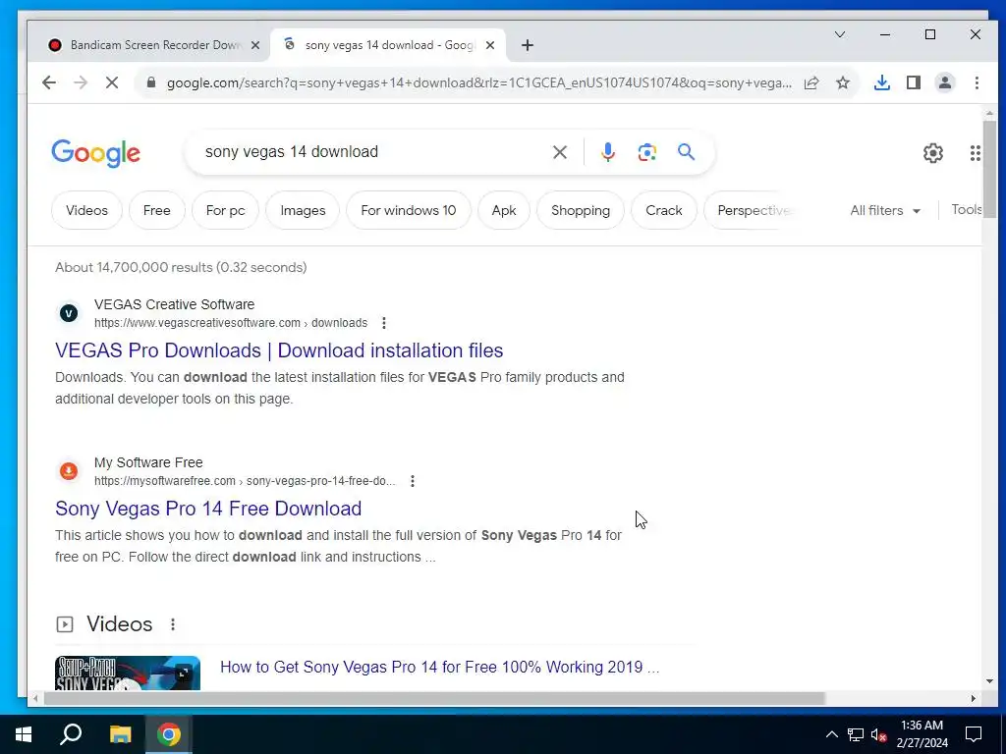Viewport: 1006px width, 754px height.
Task: Select the sony vegas 14 download tab
Action: [388, 45]
